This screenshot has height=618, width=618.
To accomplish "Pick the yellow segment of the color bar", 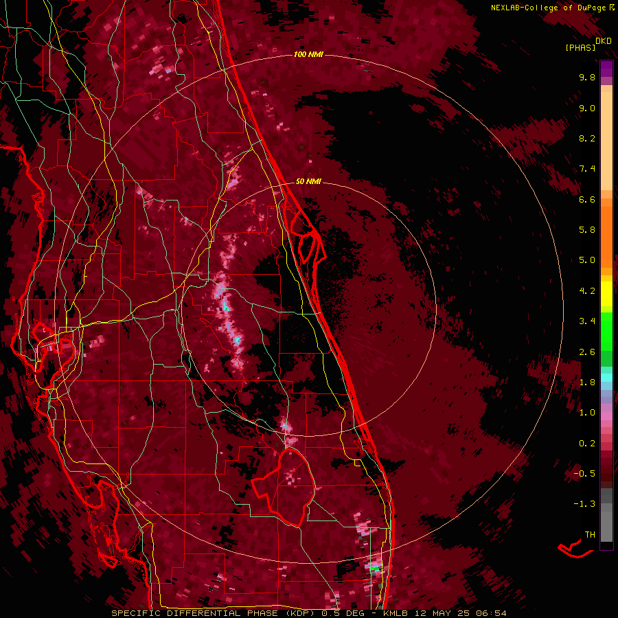I will tap(606, 294).
